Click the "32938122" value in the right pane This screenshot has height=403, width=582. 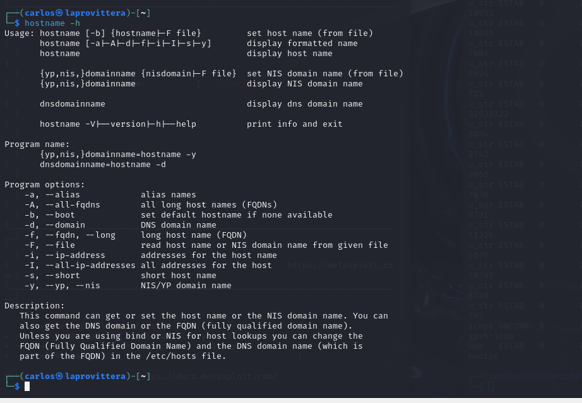click(x=489, y=114)
